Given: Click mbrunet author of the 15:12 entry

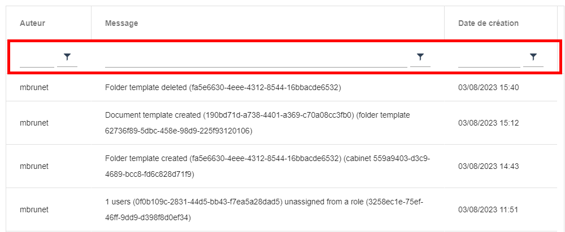Looking at the screenshot, I should coord(33,123).
